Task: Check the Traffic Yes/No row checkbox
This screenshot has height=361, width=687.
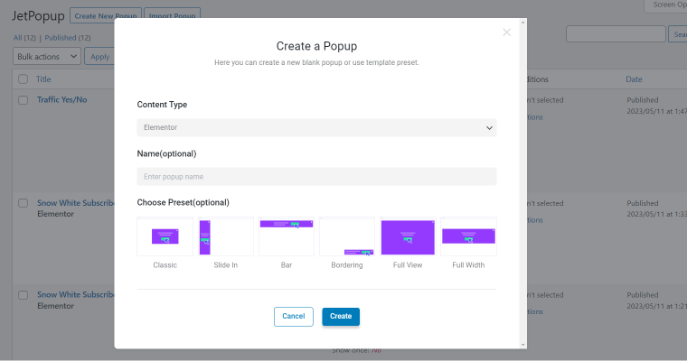Action: pyautogui.click(x=24, y=100)
